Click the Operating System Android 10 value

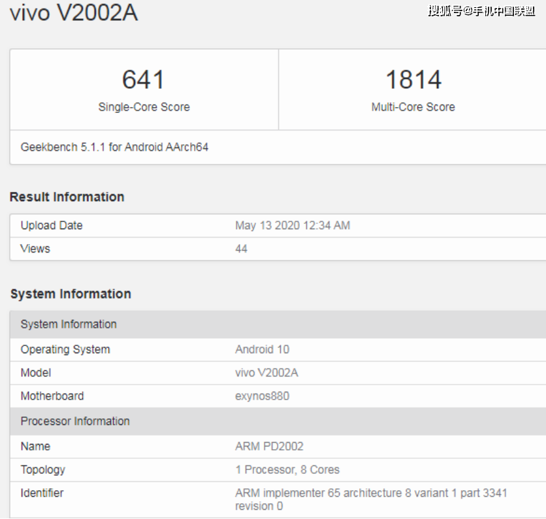pyautogui.click(x=262, y=349)
